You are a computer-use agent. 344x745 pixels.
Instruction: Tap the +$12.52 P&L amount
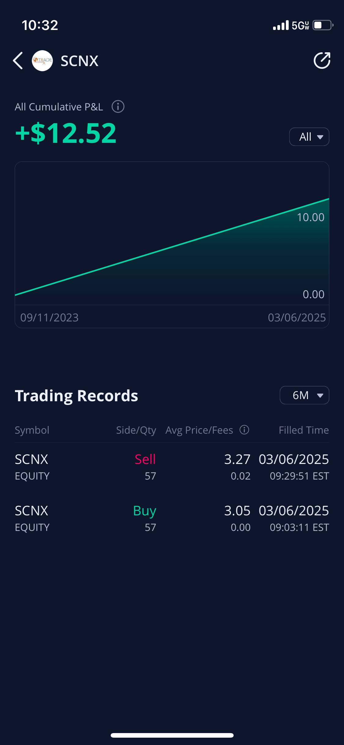pyautogui.click(x=66, y=133)
